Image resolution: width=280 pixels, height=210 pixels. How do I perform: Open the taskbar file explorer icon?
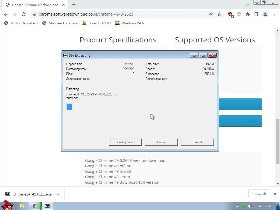point(22,206)
